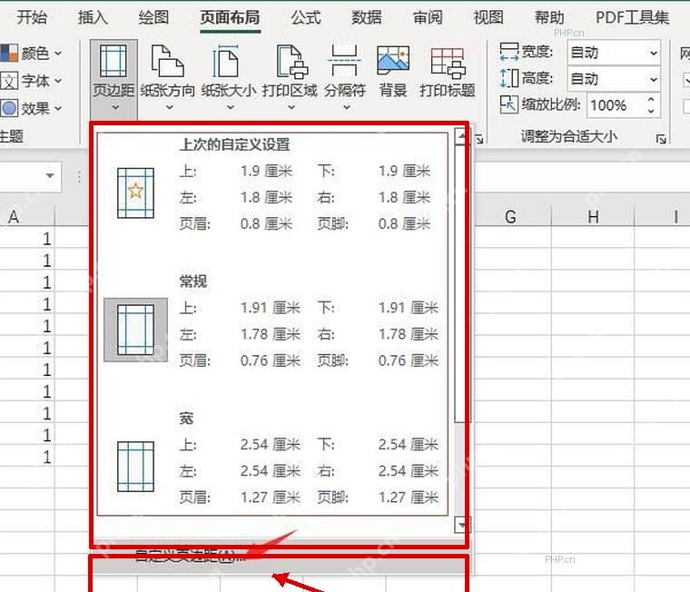Image resolution: width=690 pixels, height=592 pixels.
Task: Open the 绘图 tab
Action: tap(153, 17)
